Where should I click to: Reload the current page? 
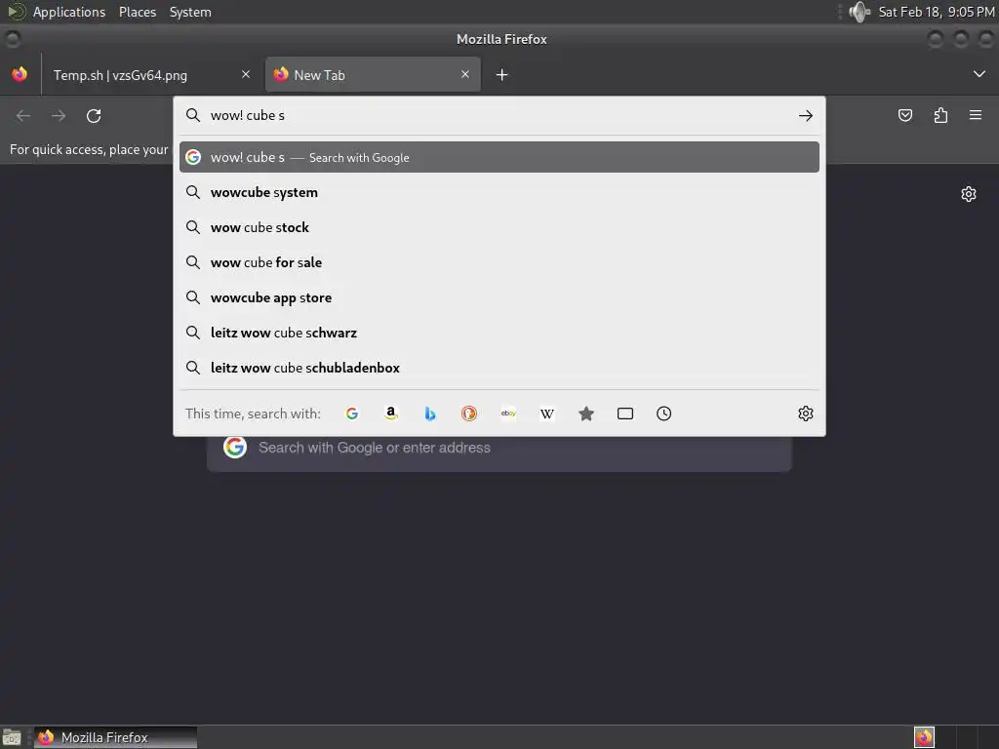(x=94, y=115)
